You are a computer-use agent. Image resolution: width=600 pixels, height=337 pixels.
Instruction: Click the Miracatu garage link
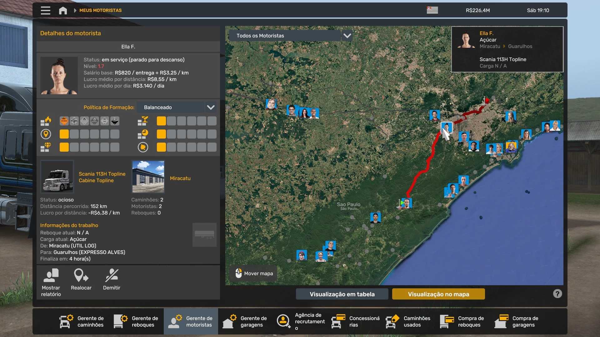tap(180, 178)
